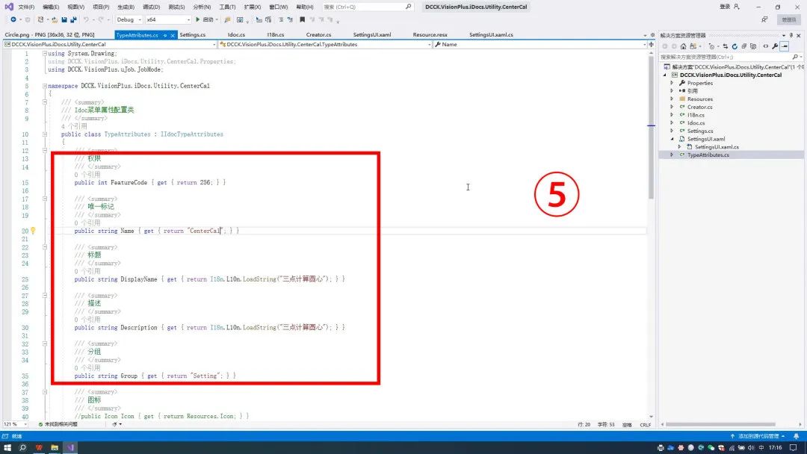Expand the Creator.cs node
807x454 pixels.
click(x=672, y=107)
